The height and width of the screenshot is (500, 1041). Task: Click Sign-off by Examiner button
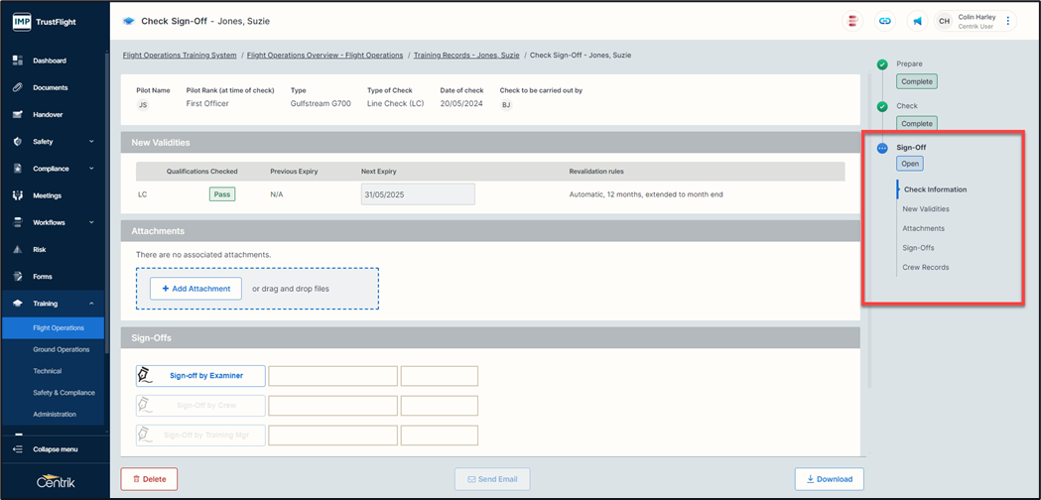200,376
